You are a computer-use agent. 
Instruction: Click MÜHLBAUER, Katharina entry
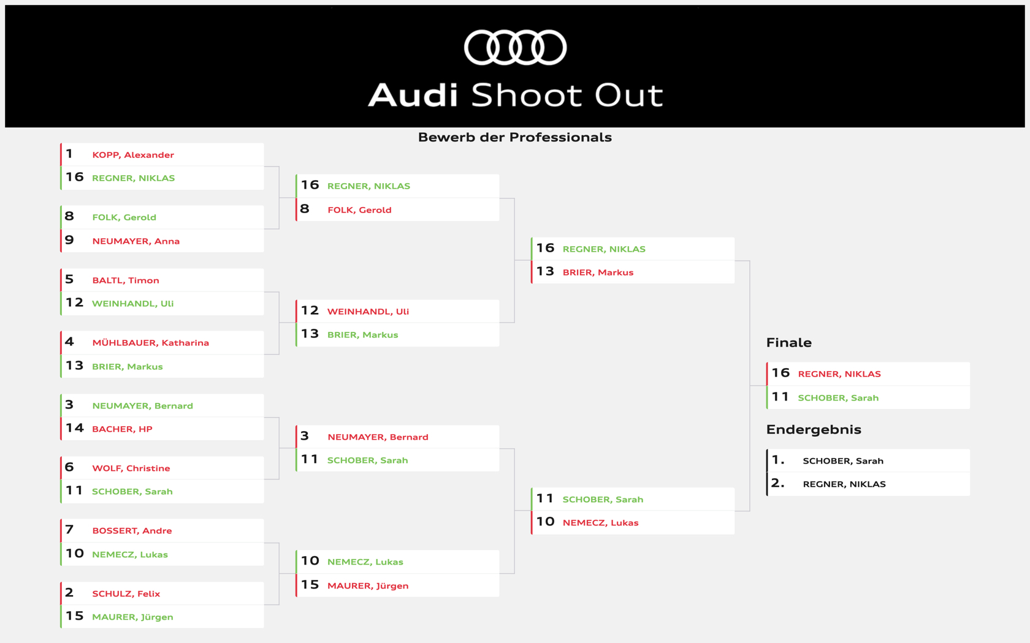(162, 343)
